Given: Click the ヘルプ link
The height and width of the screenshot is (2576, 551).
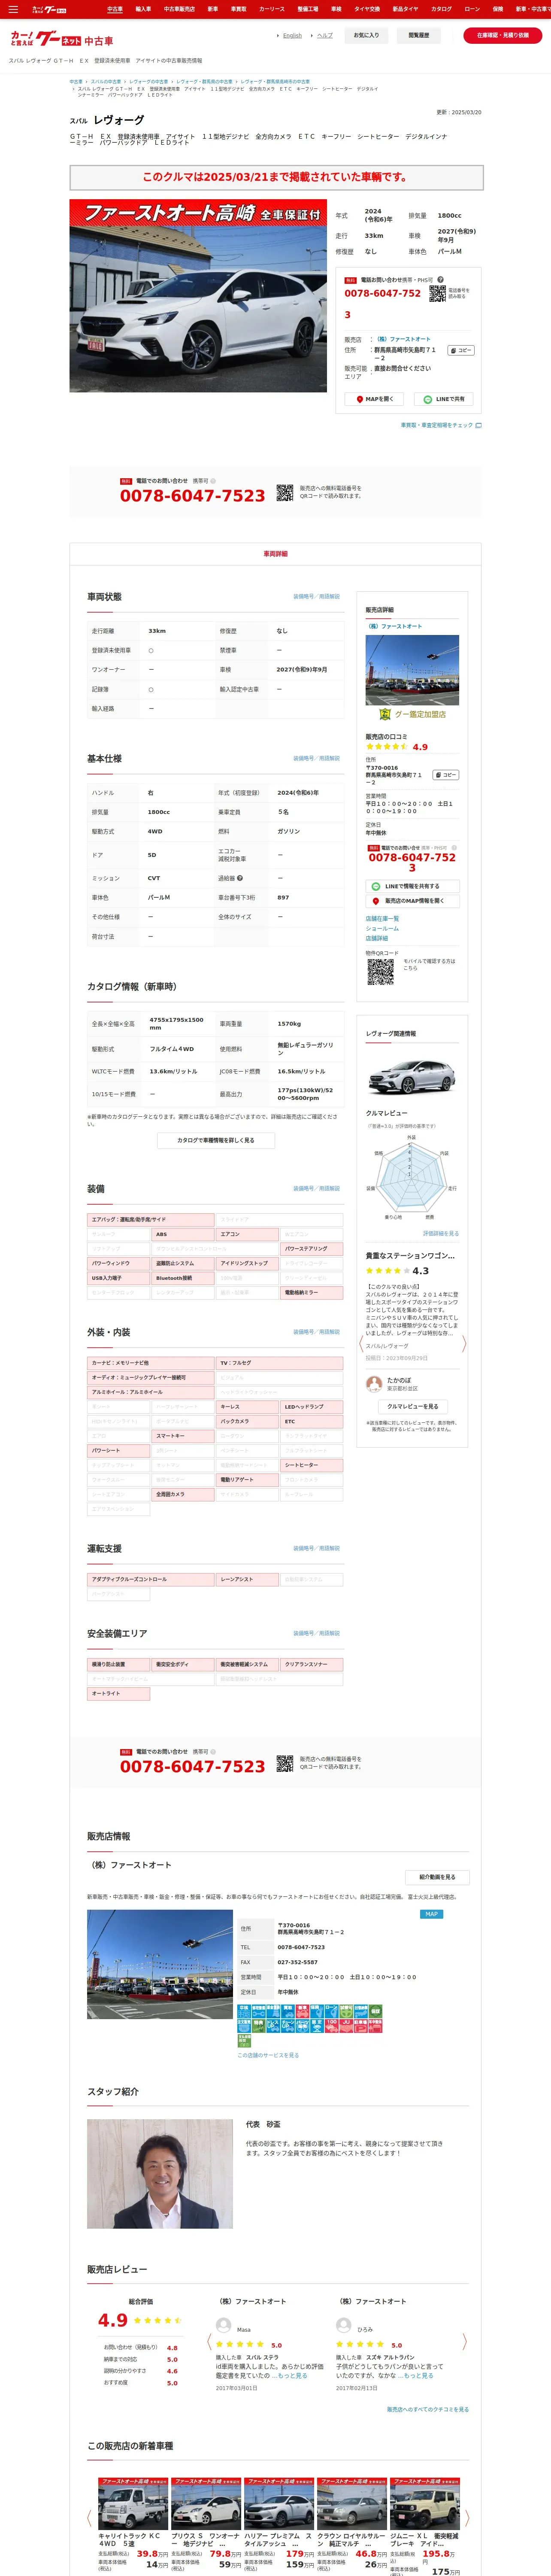Looking at the screenshot, I should pyautogui.click(x=325, y=35).
